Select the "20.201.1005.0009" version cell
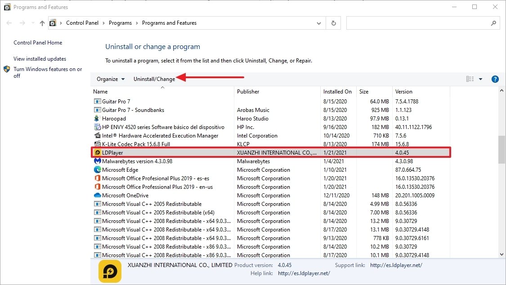The height and width of the screenshot is (285, 506). 415,196
